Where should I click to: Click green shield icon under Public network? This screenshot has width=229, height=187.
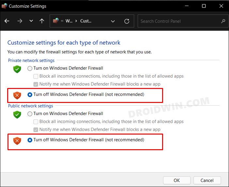[x=17, y=114]
